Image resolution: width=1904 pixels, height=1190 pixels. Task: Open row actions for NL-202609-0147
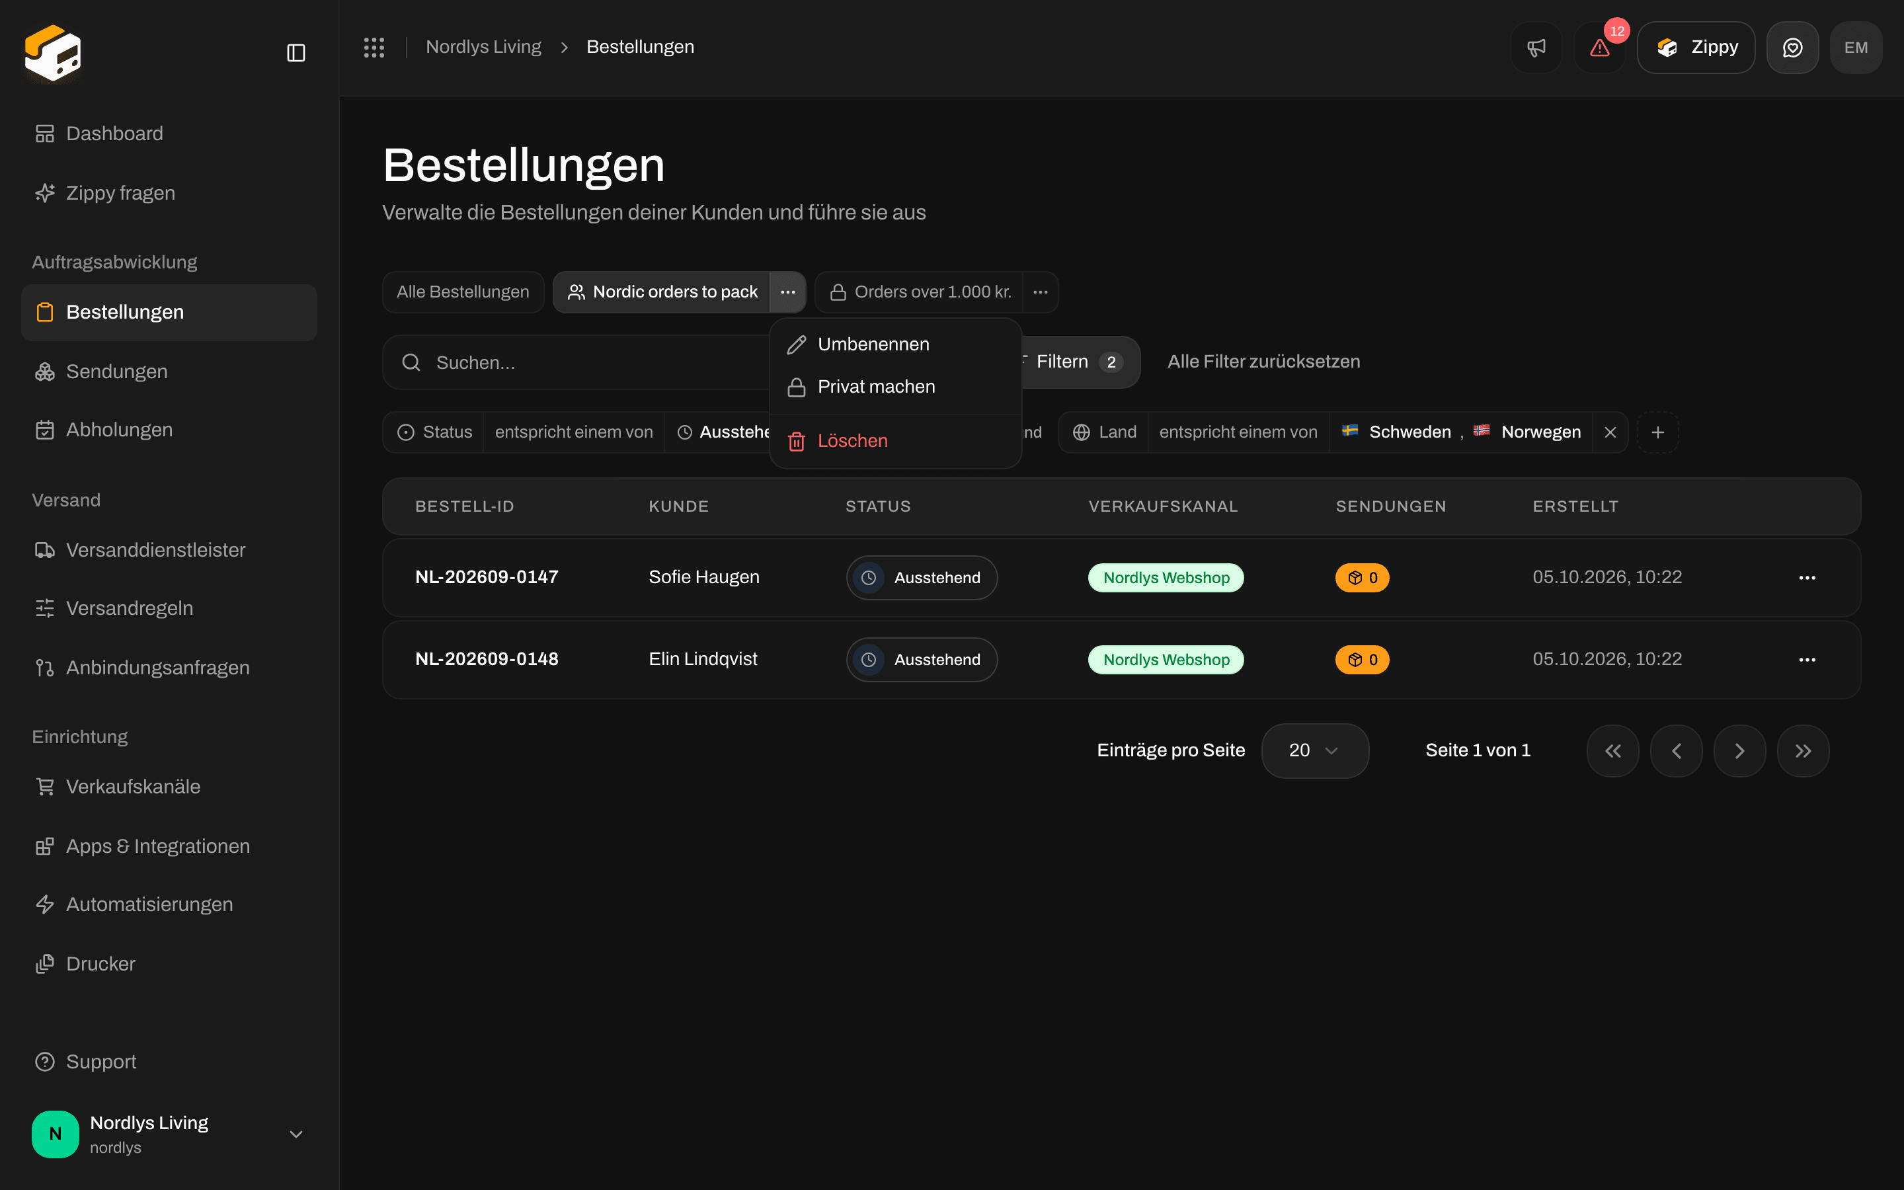[x=1807, y=578]
